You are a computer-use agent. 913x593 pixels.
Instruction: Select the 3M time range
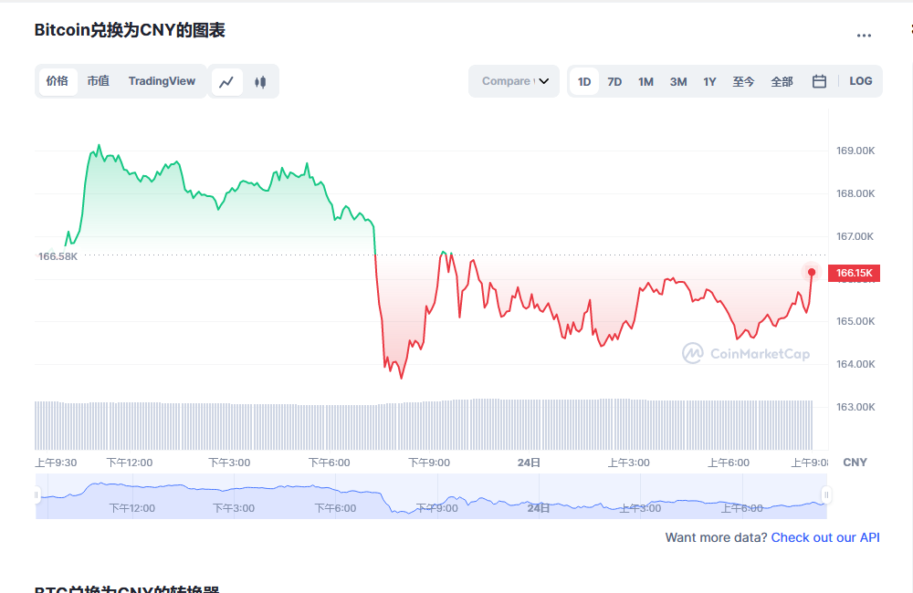click(x=677, y=81)
